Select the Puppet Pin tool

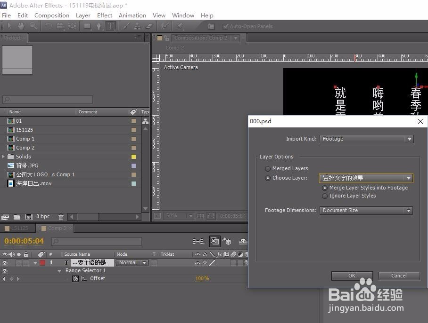180,26
